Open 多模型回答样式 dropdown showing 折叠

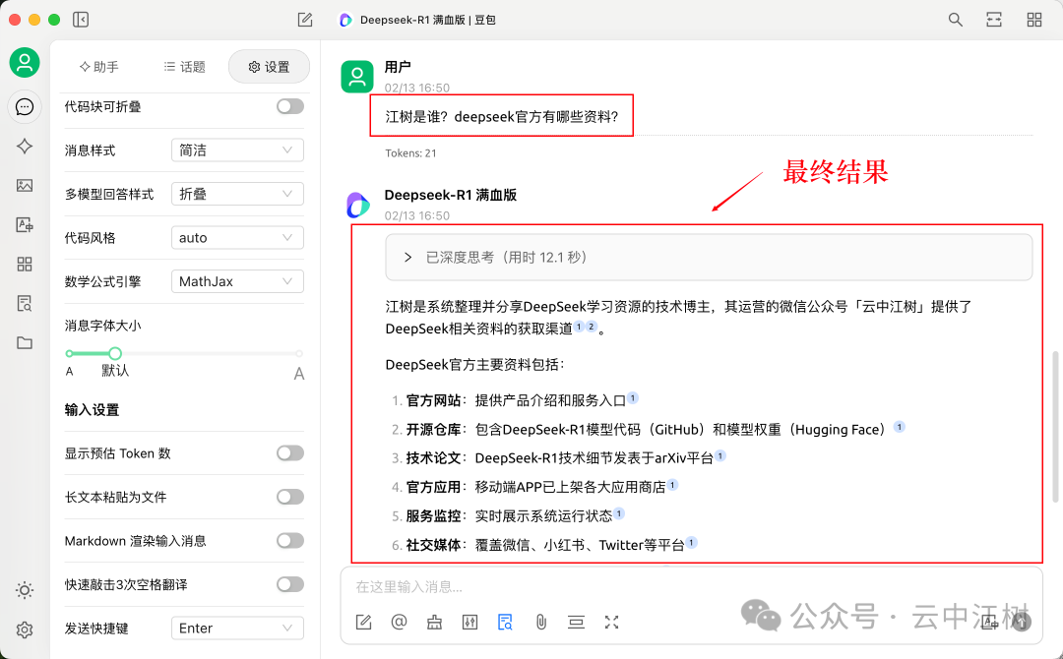pos(237,195)
